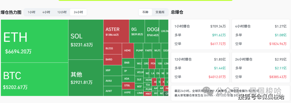Click the red STBL tile
Image resolution: width=291 pixels, height=103 pixels.
[128, 85]
